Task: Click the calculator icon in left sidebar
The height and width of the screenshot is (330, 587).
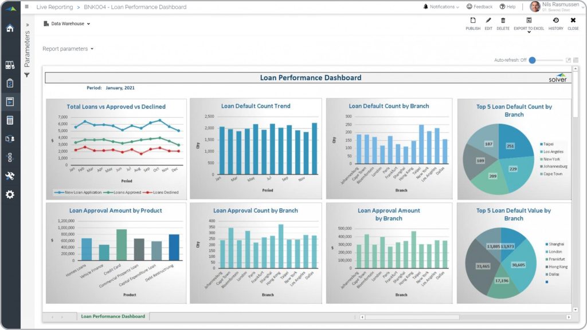Action: pos(10,120)
